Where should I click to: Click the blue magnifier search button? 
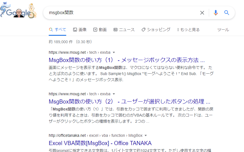227,13
